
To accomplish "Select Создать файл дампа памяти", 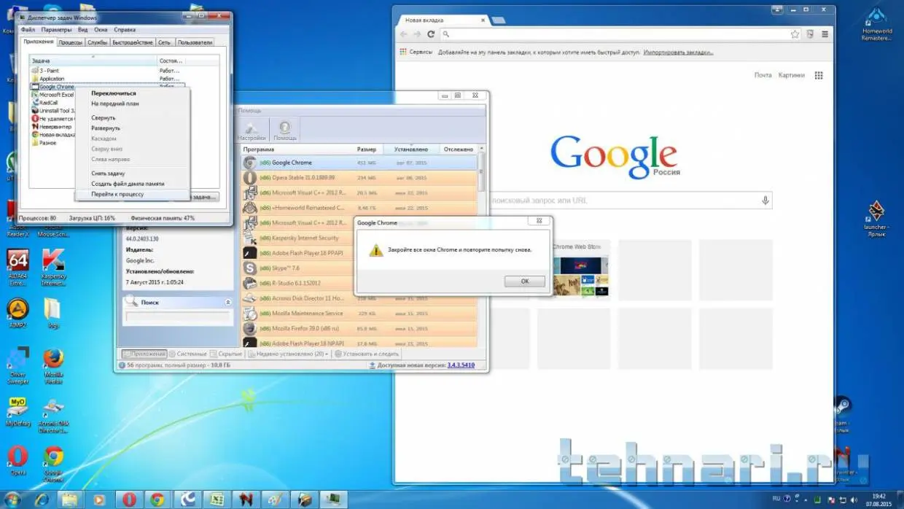I will point(128,184).
